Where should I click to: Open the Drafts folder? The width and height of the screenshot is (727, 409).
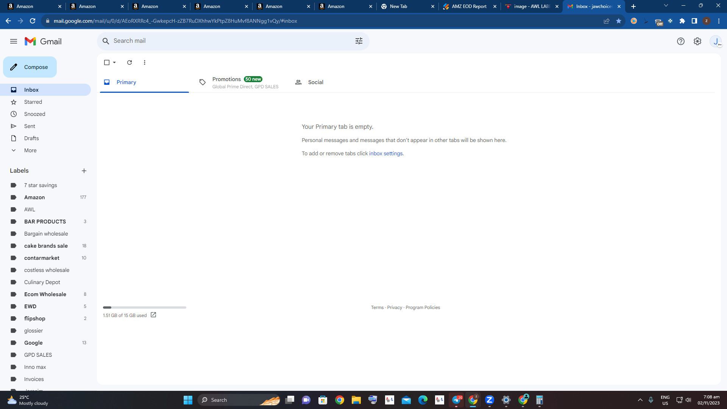[45, 138]
